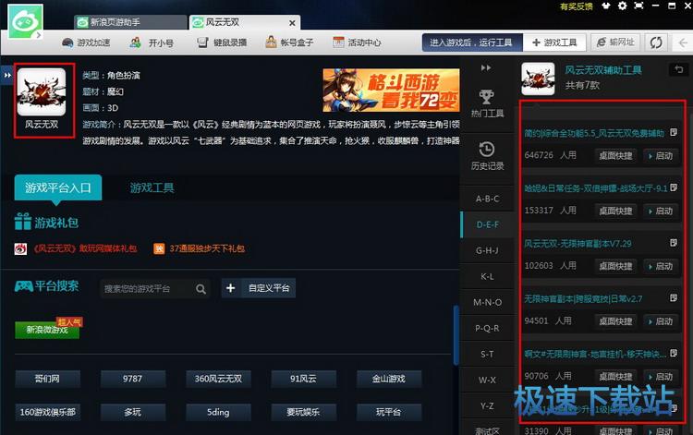This screenshot has width=693, height=435.
Task: Open the 格斗西游 advertisement banner
Action: click(x=391, y=91)
